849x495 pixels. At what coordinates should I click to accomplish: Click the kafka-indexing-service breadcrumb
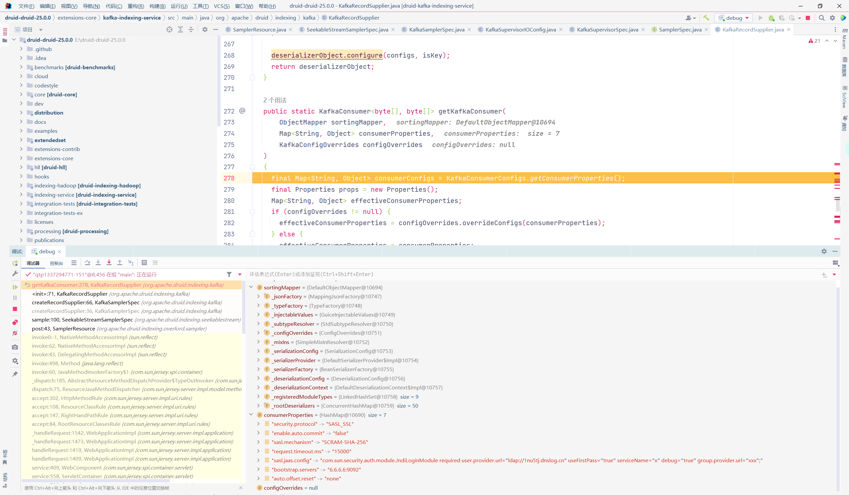coord(132,18)
